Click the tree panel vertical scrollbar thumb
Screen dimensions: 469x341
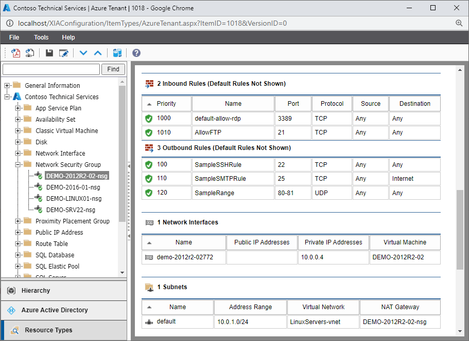click(122, 154)
